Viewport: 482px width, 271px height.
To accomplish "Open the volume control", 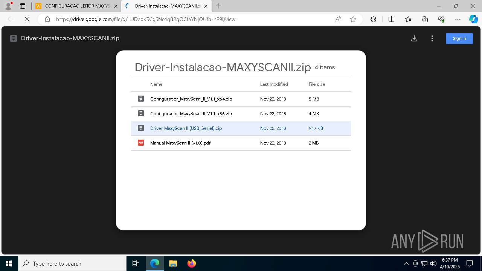I will point(433,263).
